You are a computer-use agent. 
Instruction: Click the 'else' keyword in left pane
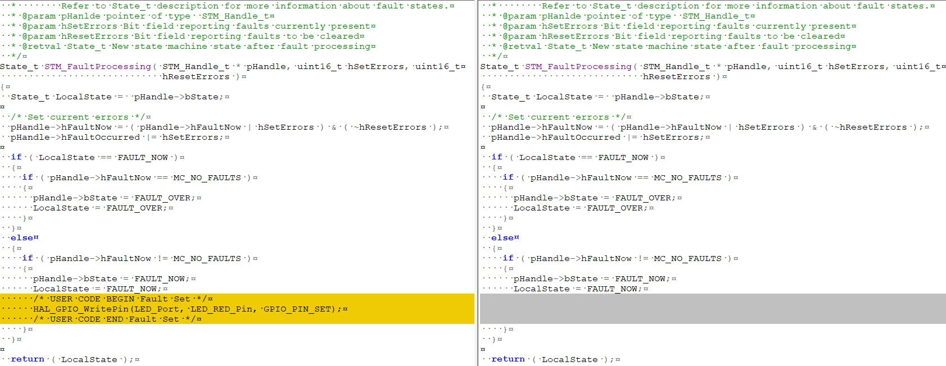(x=22, y=238)
